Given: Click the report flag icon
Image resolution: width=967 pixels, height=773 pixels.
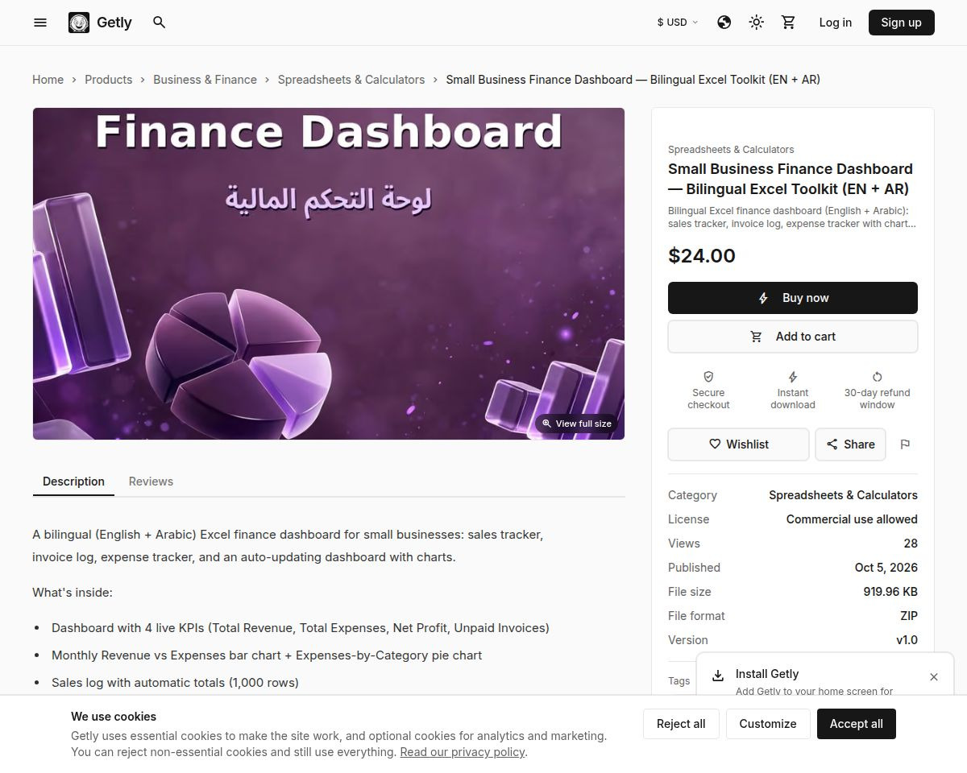Looking at the screenshot, I should point(905,444).
